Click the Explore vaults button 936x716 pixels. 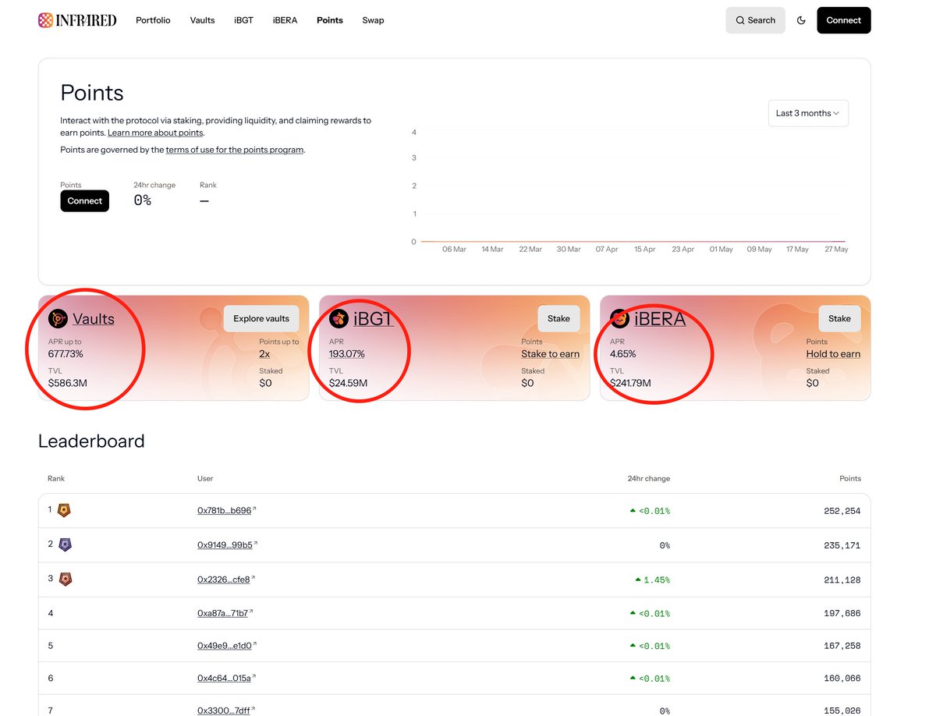tap(261, 318)
